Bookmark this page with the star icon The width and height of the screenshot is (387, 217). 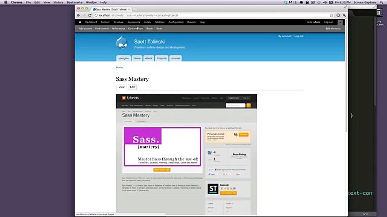pos(331,15)
